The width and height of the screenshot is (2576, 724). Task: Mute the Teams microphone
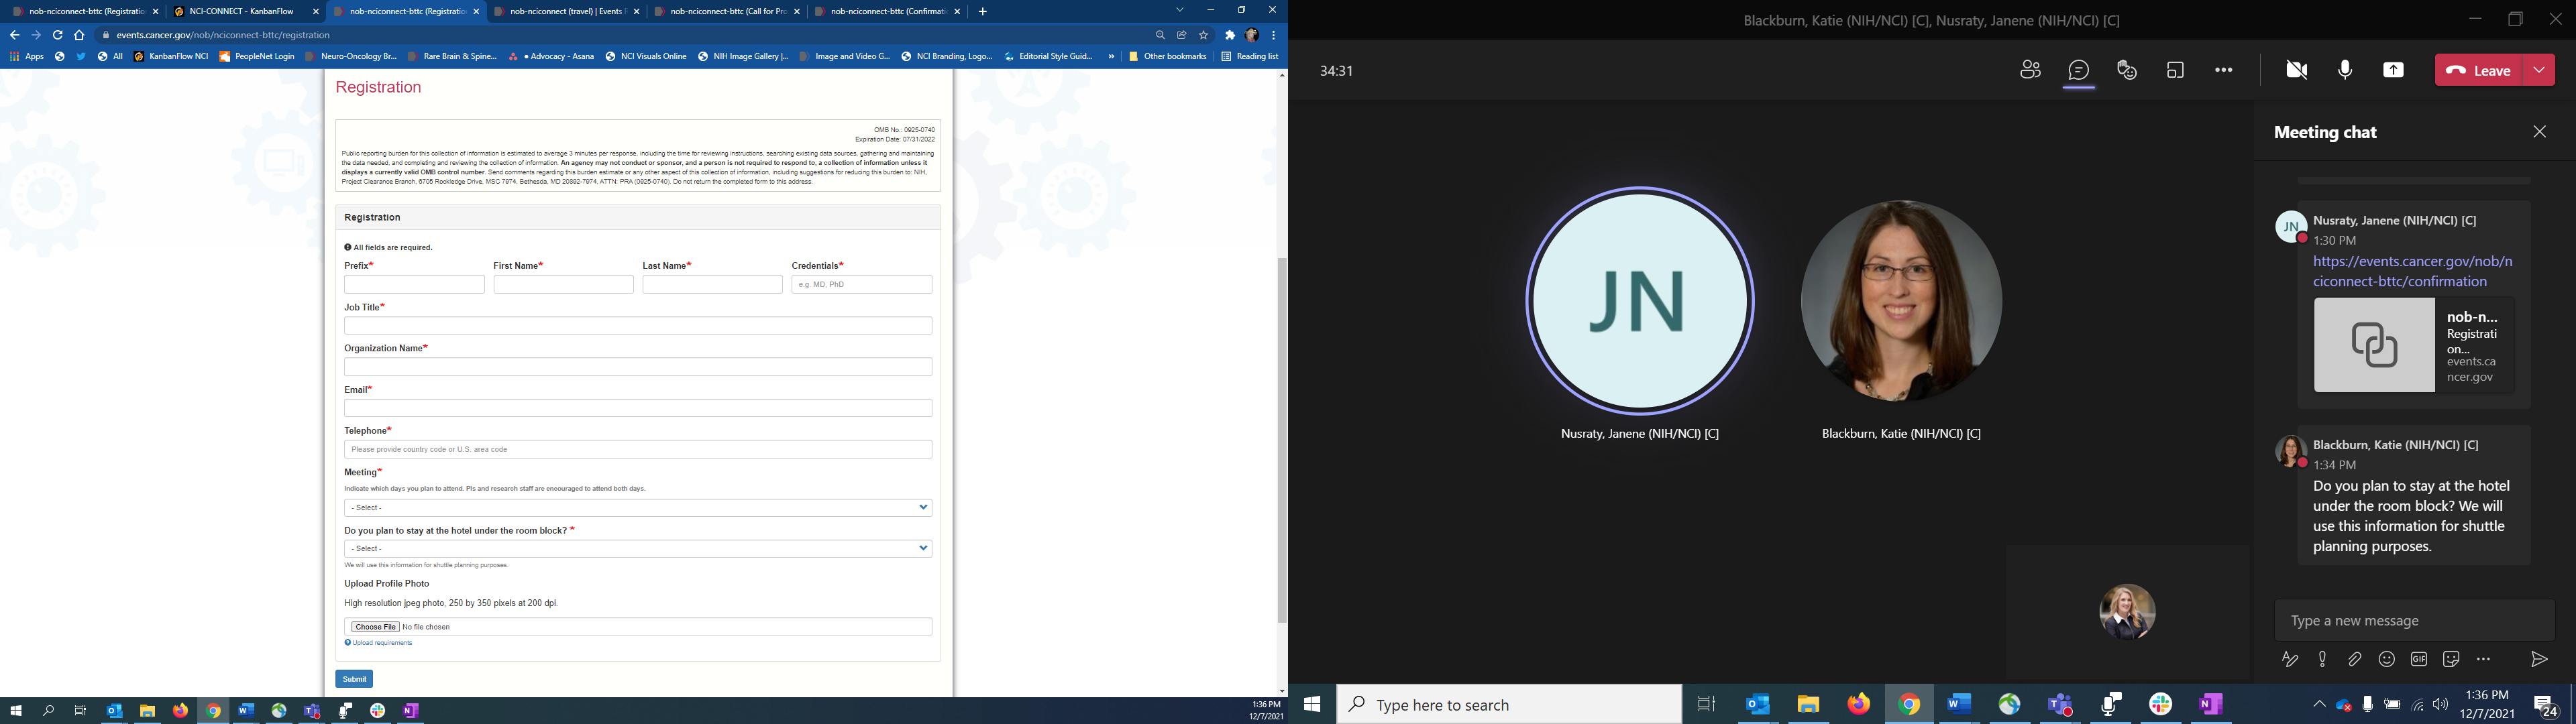(x=2345, y=70)
